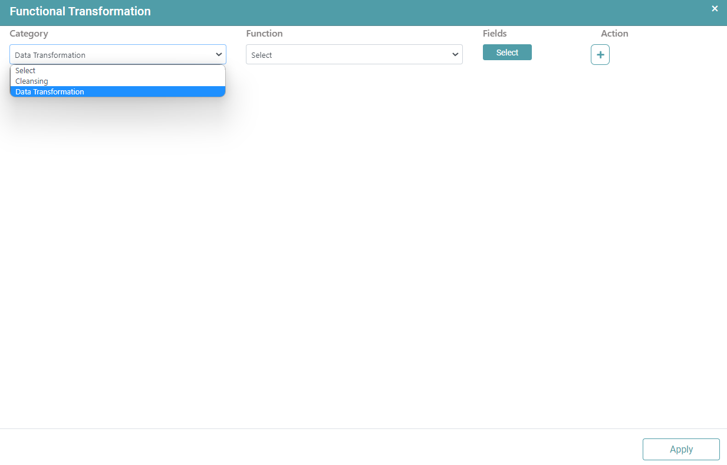The height and width of the screenshot is (465, 727).
Task: Choose Cleansing from the Category list
Action: pos(32,81)
